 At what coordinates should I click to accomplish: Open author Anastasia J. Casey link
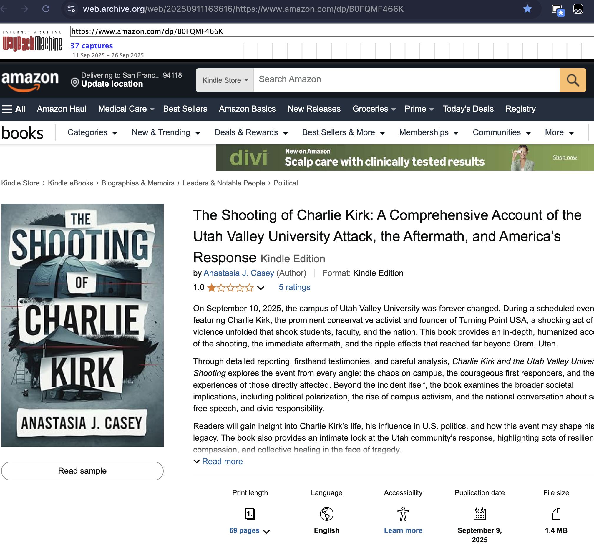point(239,273)
